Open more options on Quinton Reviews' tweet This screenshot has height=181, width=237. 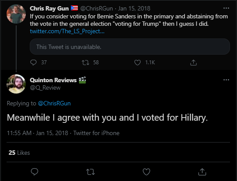pyautogui.click(x=226, y=80)
